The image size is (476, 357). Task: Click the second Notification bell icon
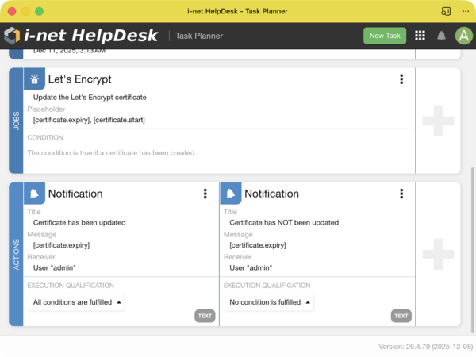coord(231,194)
